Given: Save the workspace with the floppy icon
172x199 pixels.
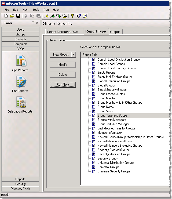Looking at the screenshot, I should [x=18, y=16].
